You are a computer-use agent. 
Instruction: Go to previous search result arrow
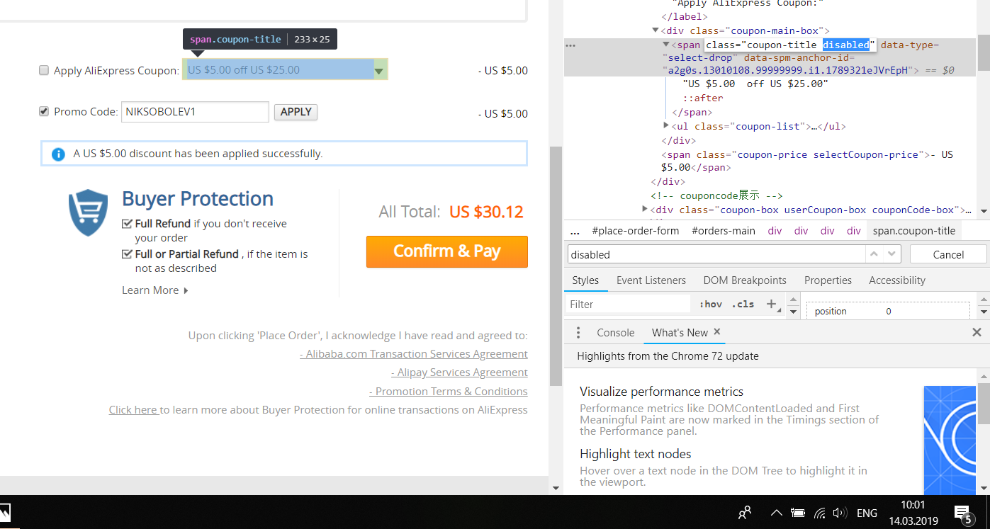tap(874, 254)
